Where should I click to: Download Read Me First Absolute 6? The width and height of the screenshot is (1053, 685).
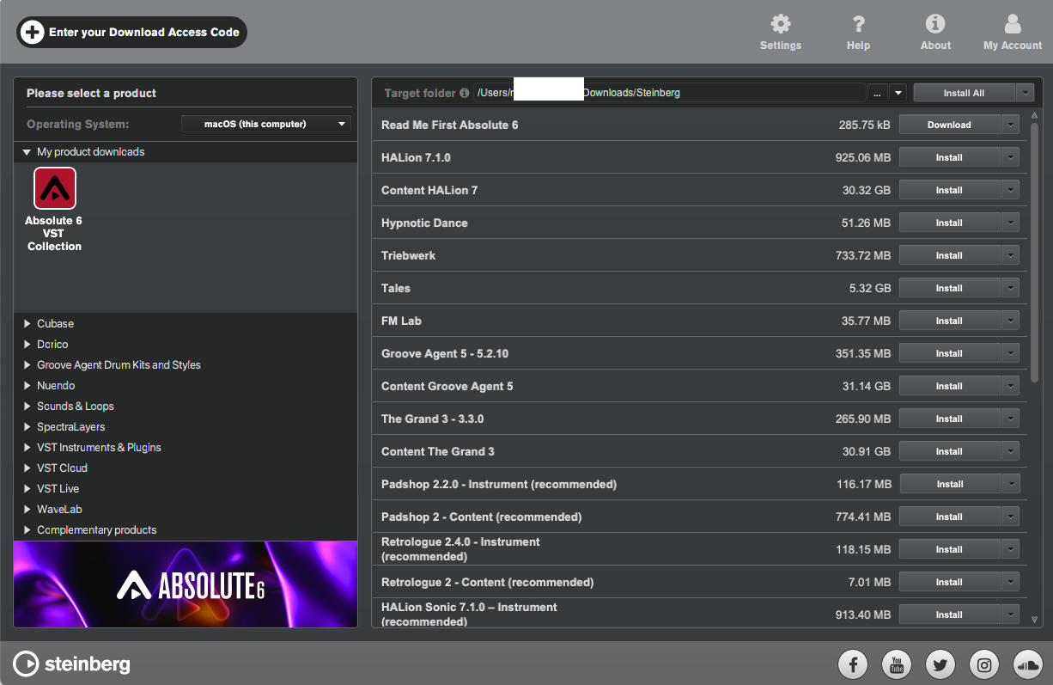pos(949,125)
